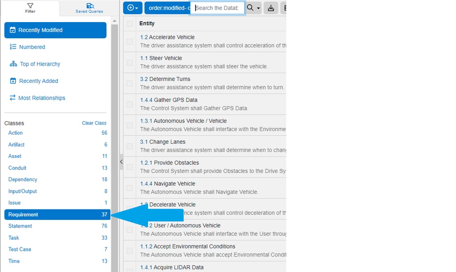Click the Top of Hierarchy icon
456x272 pixels.
coord(13,64)
